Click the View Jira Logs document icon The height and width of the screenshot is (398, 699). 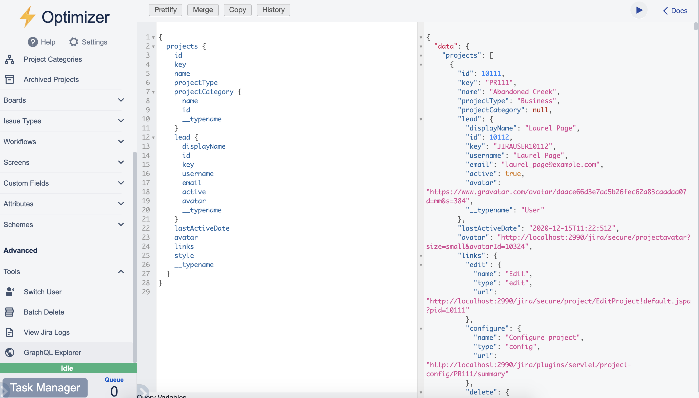pos(10,333)
